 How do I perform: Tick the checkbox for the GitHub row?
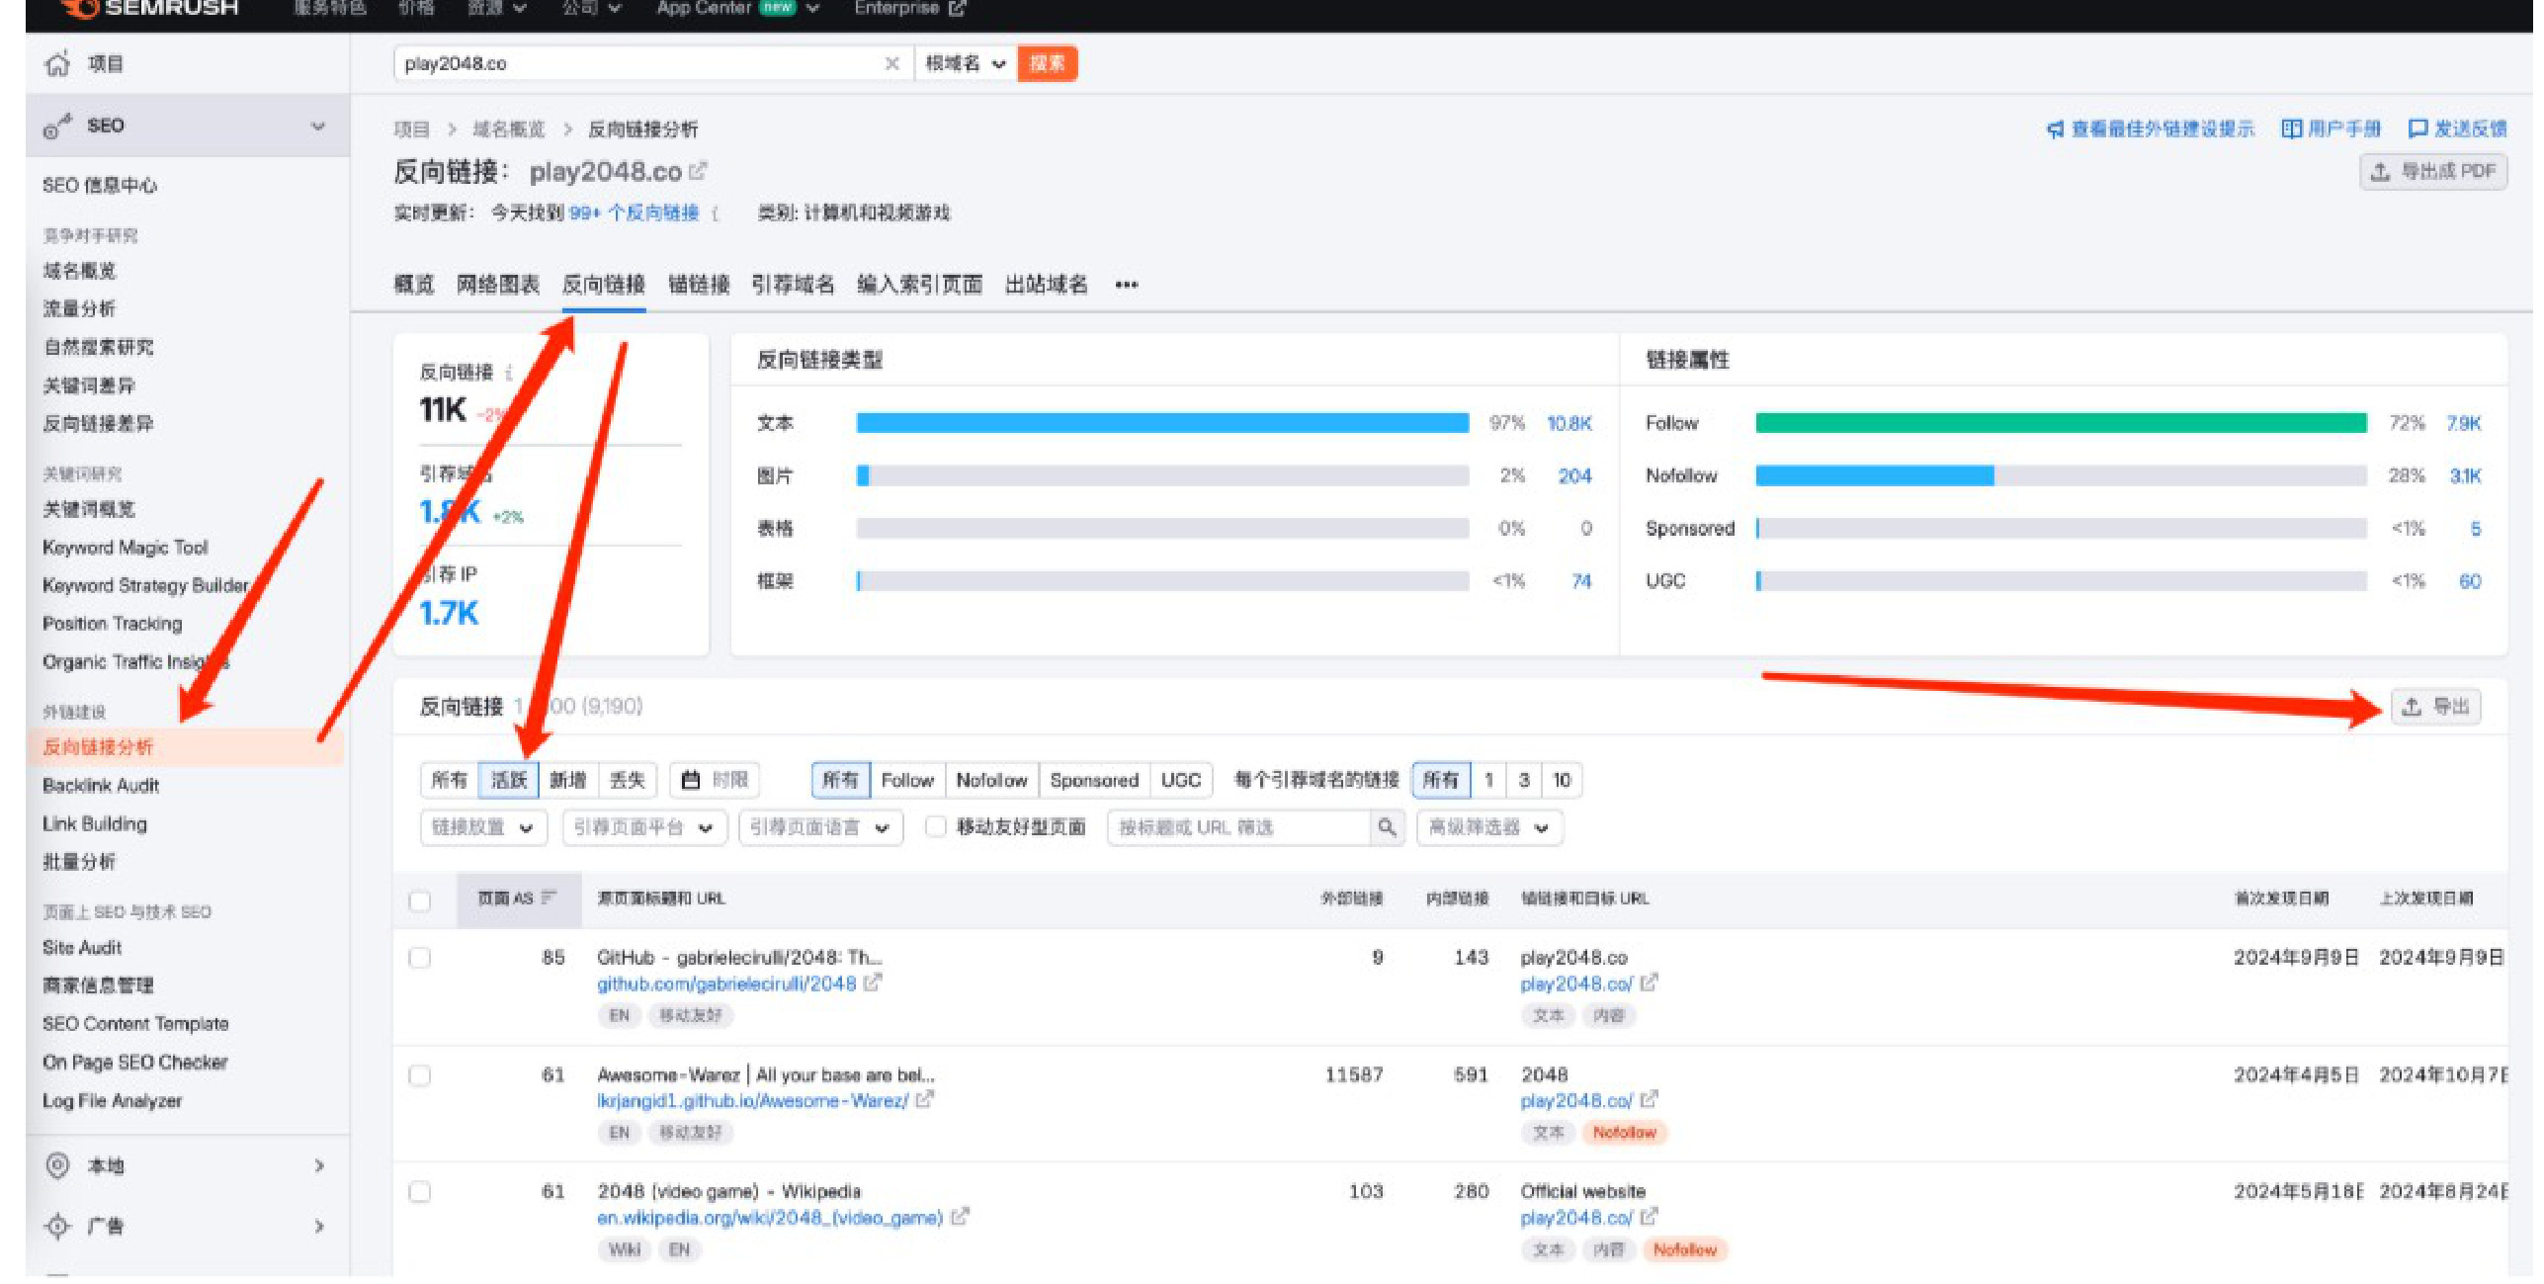tap(420, 958)
